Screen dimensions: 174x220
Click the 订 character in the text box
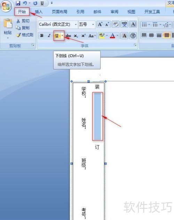point(97,147)
